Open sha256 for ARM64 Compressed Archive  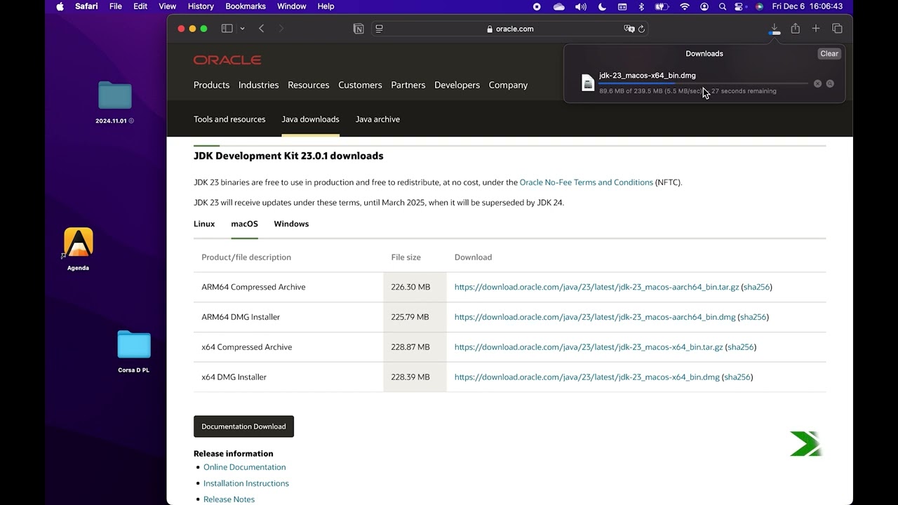pos(756,287)
